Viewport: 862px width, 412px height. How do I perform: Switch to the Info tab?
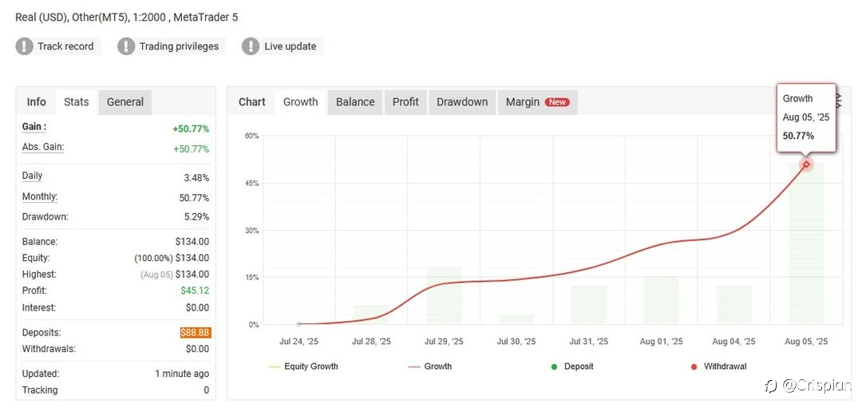36,101
